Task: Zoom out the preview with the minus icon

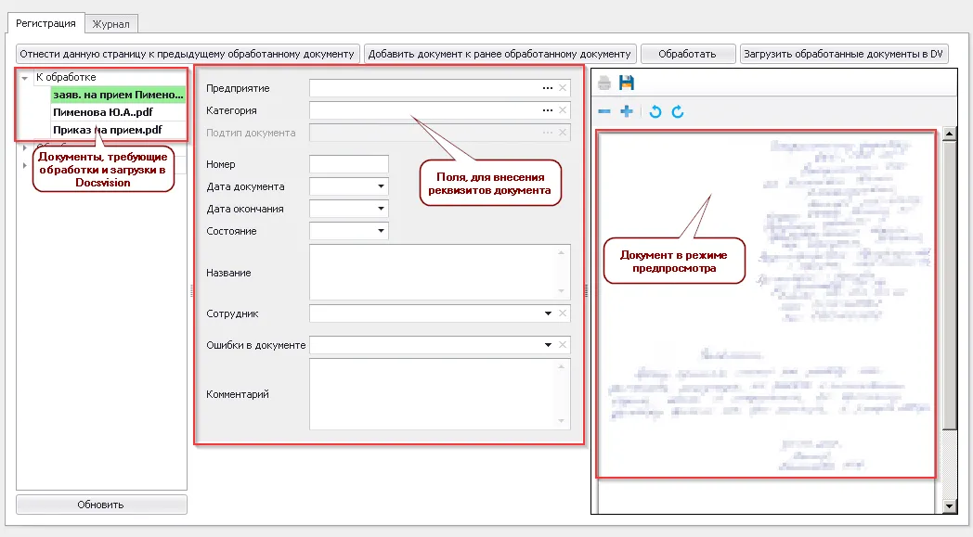Action: [604, 111]
